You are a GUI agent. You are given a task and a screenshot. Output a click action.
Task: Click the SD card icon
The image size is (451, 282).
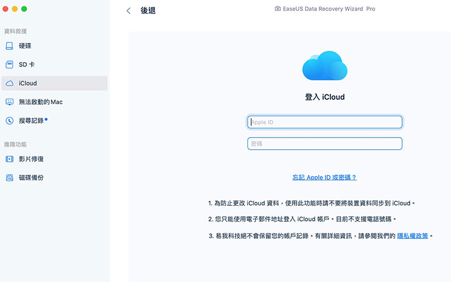[10, 65]
